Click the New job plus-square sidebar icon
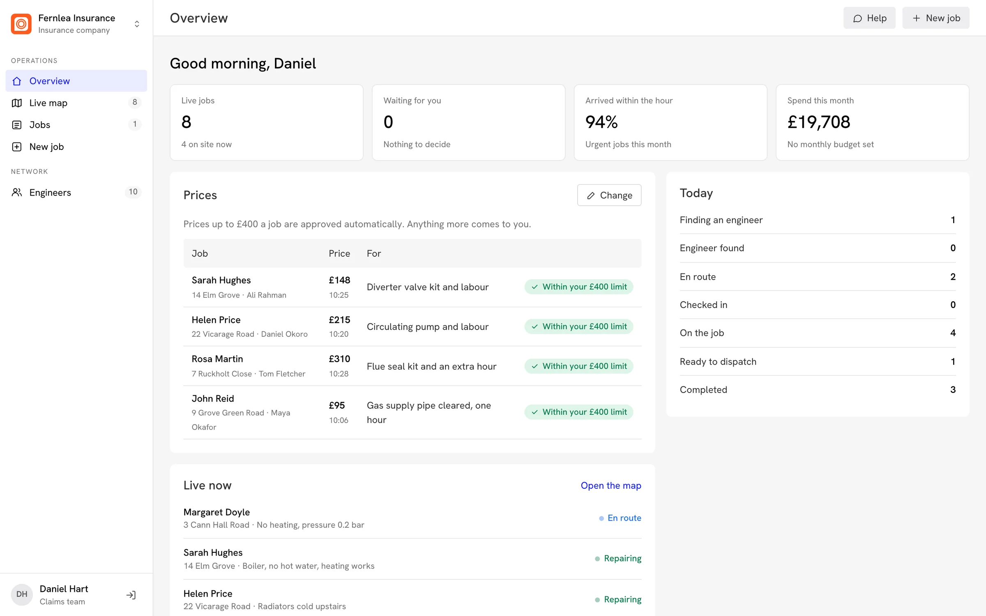The width and height of the screenshot is (986, 616). pos(17,147)
